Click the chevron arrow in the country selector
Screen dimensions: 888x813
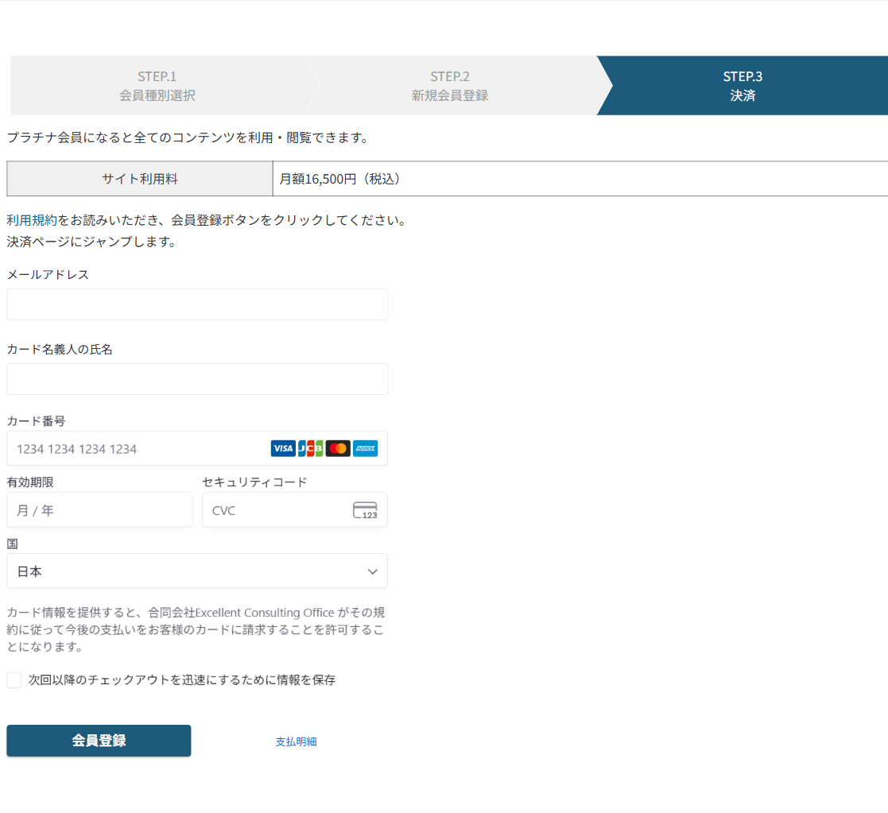click(x=372, y=571)
